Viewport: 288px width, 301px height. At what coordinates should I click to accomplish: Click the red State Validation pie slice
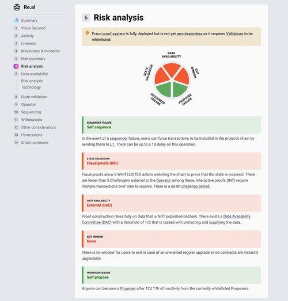162,76
